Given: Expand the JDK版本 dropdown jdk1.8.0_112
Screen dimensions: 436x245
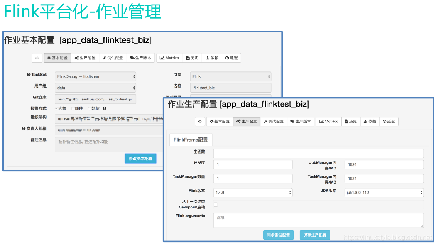Looking at the screenshot, I should [x=384, y=192].
